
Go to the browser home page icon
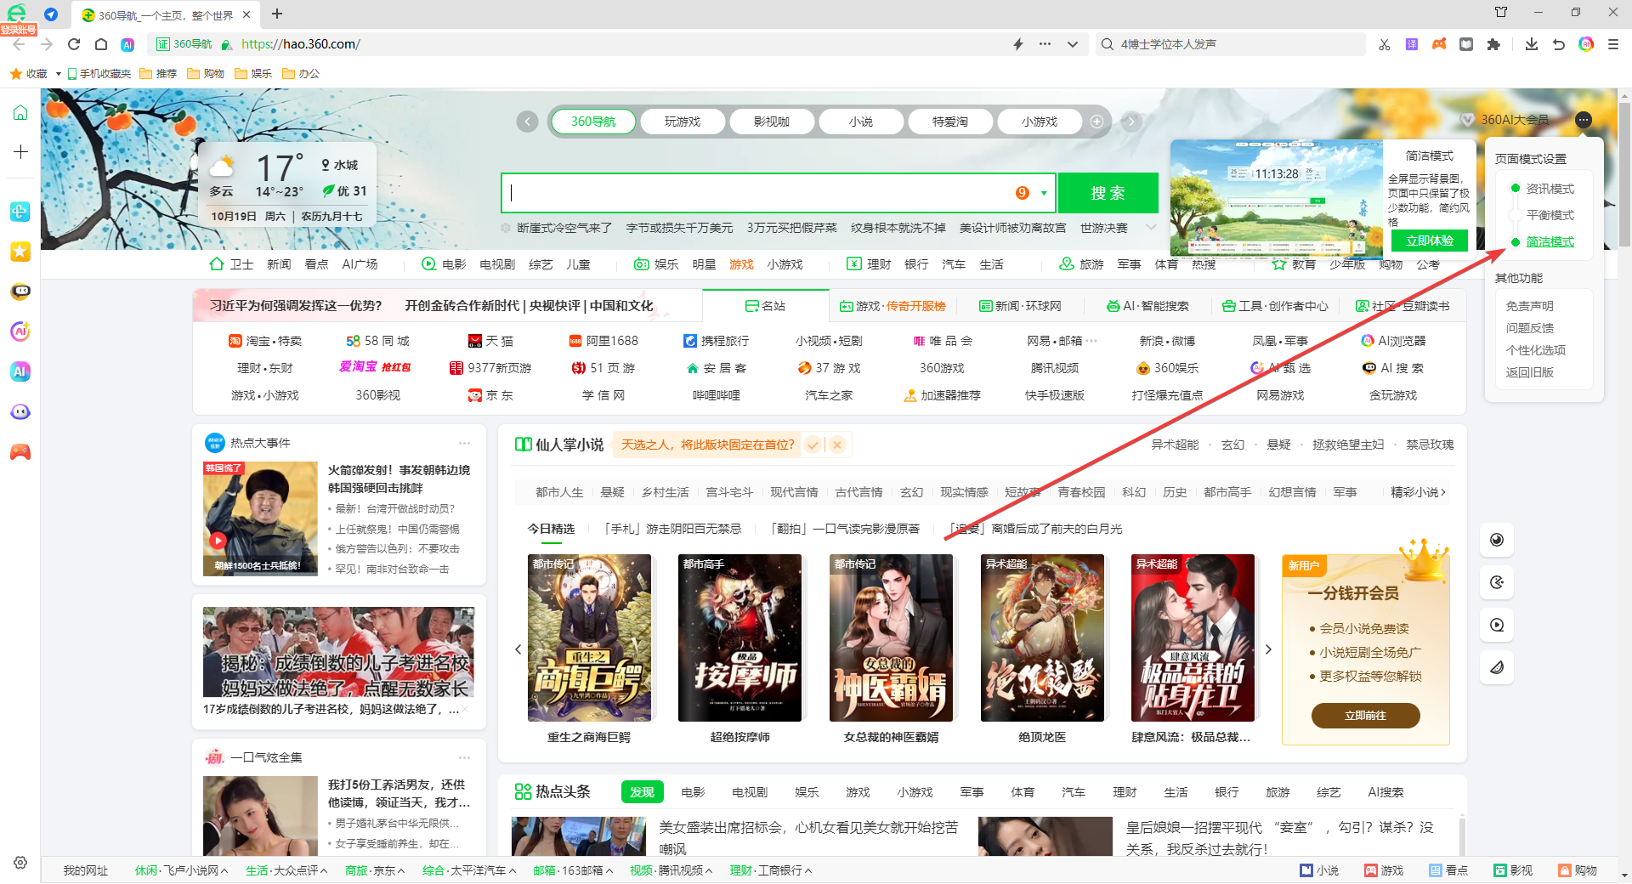point(101,44)
